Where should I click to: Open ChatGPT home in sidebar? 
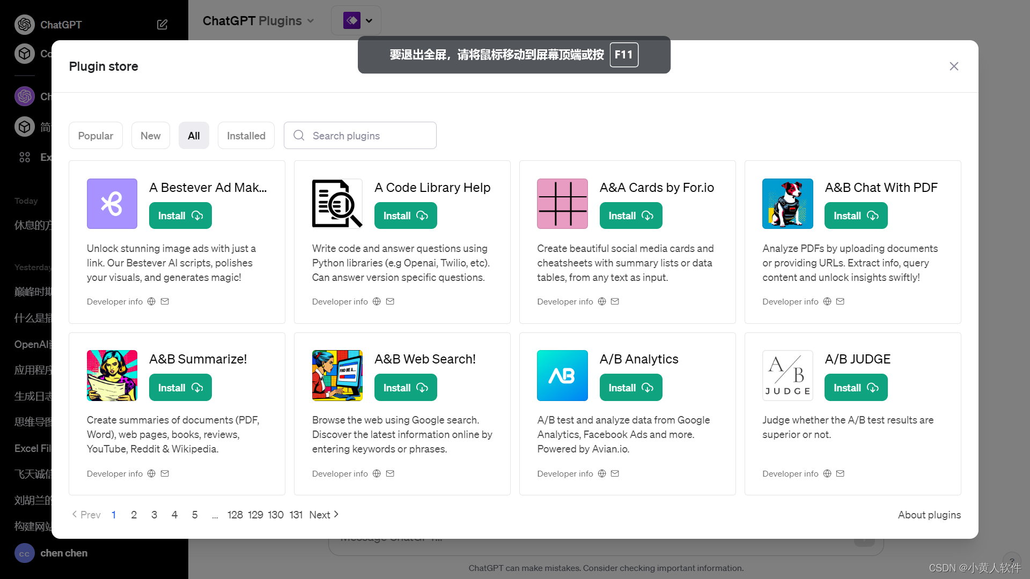48,25
